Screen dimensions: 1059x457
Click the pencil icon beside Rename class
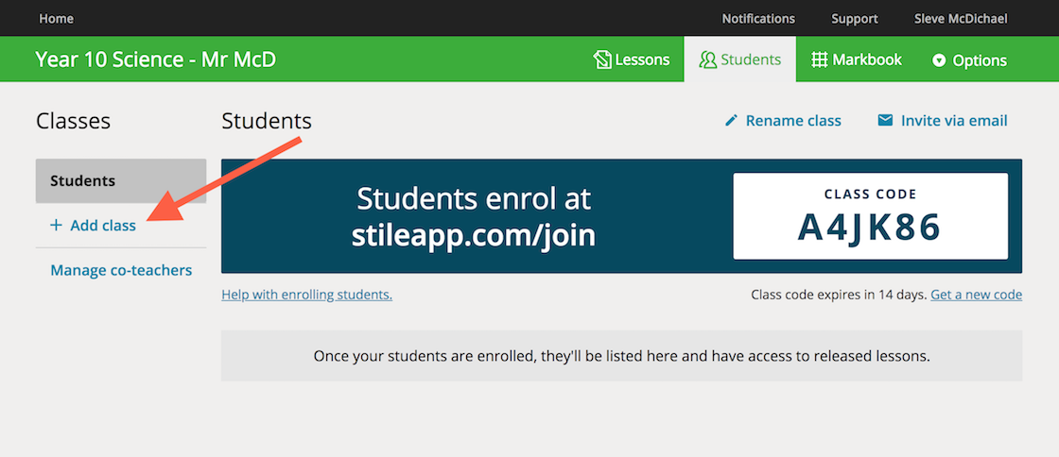click(x=731, y=121)
